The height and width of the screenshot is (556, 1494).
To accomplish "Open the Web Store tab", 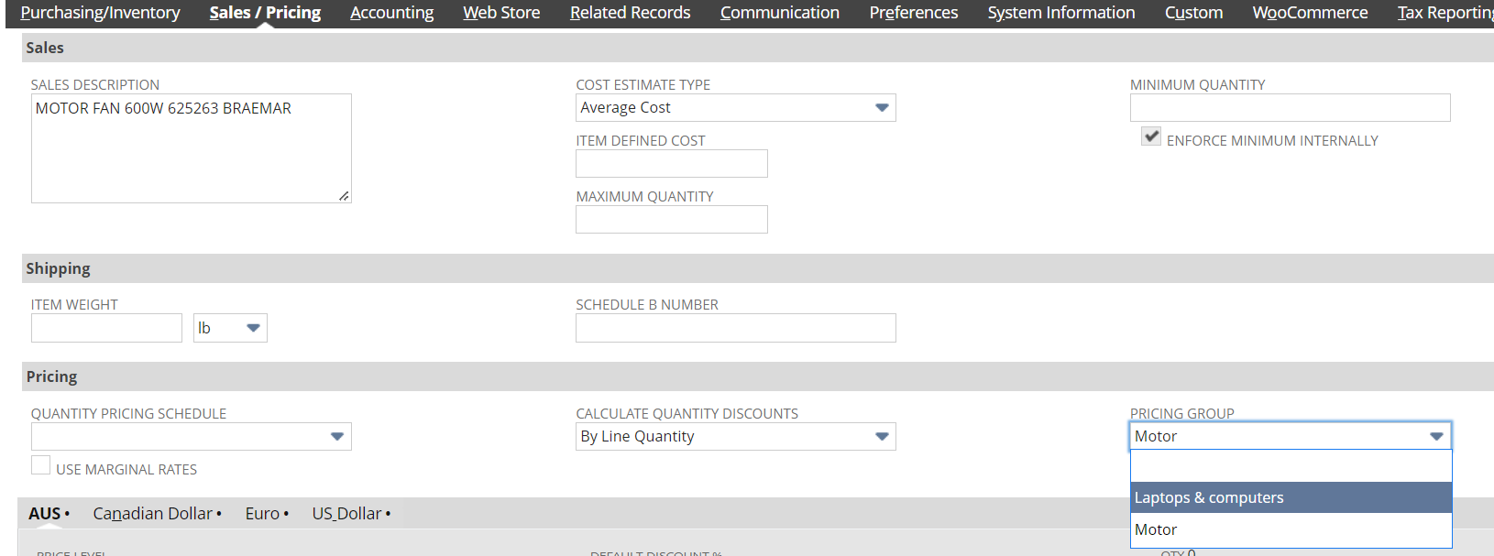I will [x=501, y=13].
